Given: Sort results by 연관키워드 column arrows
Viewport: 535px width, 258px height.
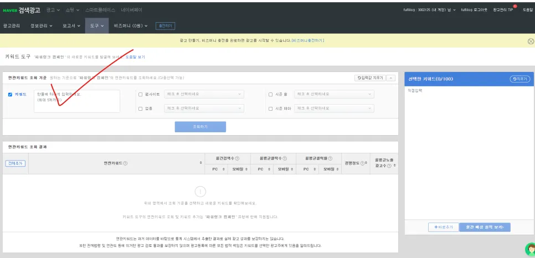Looking at the screenshot, I should 200,163.
